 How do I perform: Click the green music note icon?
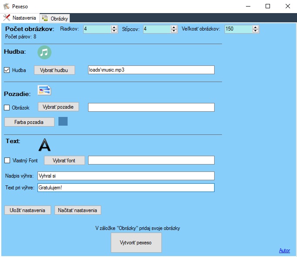tap(44, 52)
